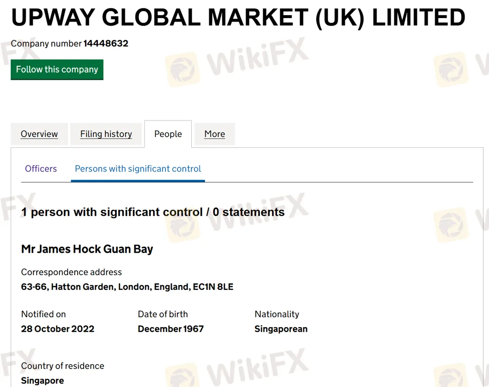Screen dimensions: 489x387
Task: Click the date of birth December 1967
Action: click(x=171, y=329)
